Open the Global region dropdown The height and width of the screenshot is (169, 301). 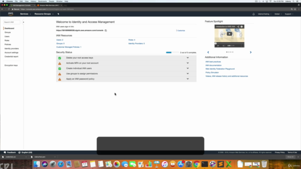click(x=278, y=14)
